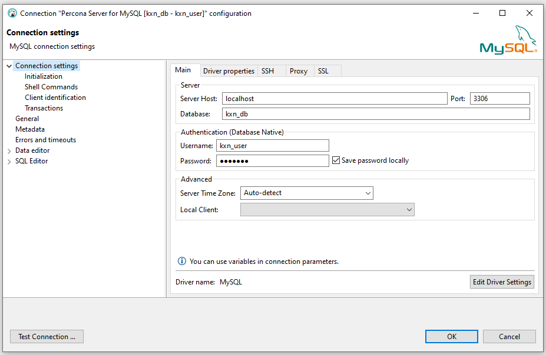Select Client identification in the tree
546x355 pixels.
[x=55, y=98]
